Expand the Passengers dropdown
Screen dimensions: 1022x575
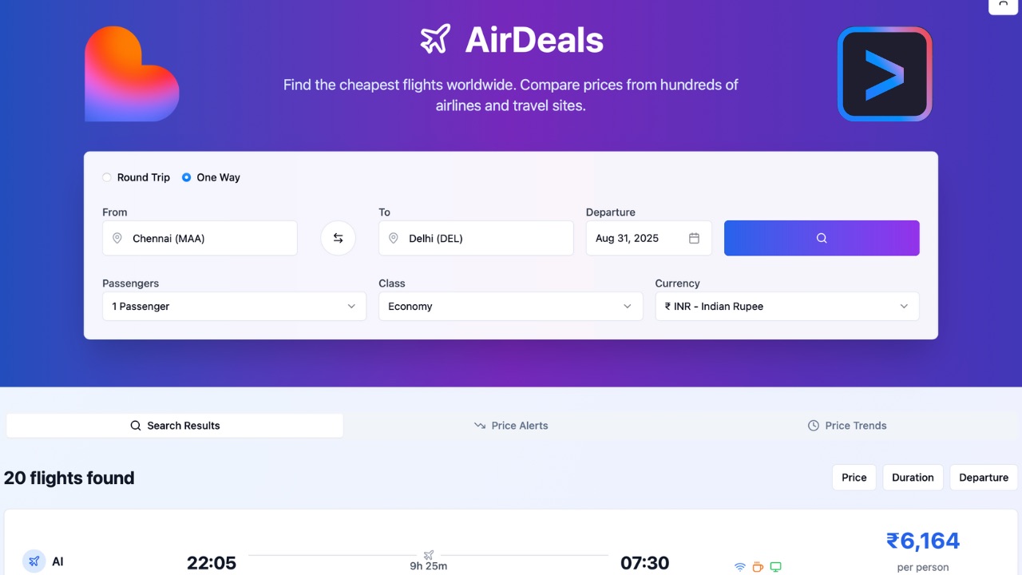234,307
